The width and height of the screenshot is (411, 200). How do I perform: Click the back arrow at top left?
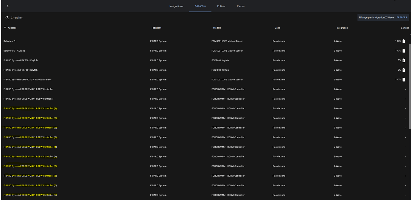coord(7,6)
